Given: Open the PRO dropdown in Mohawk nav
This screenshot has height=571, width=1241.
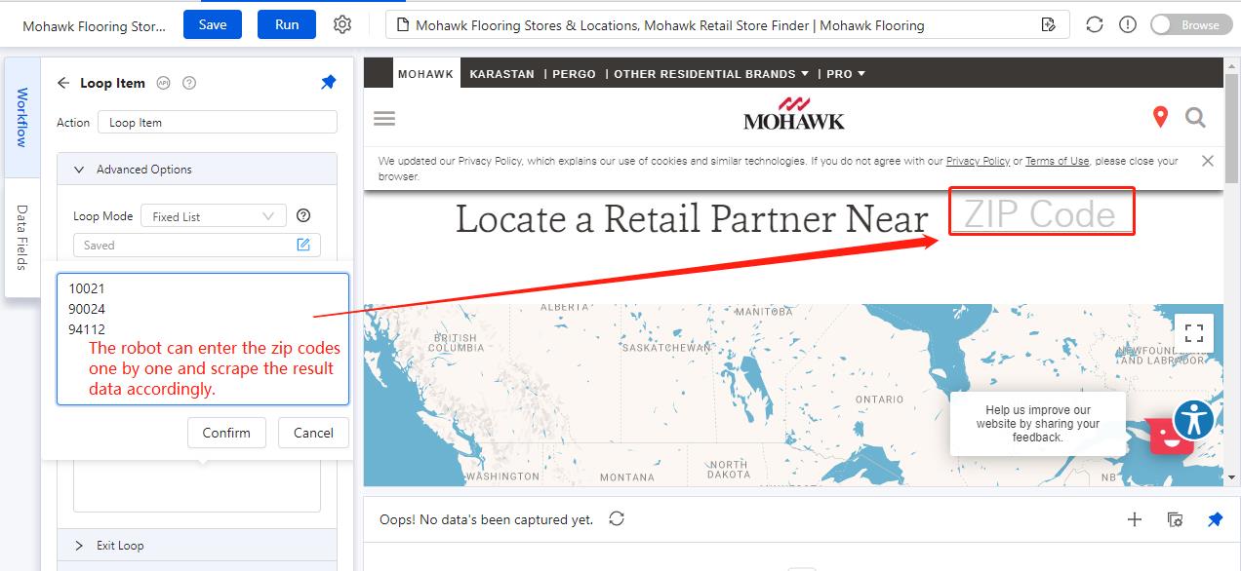Looking at the screenshot, I should (846, 74).
